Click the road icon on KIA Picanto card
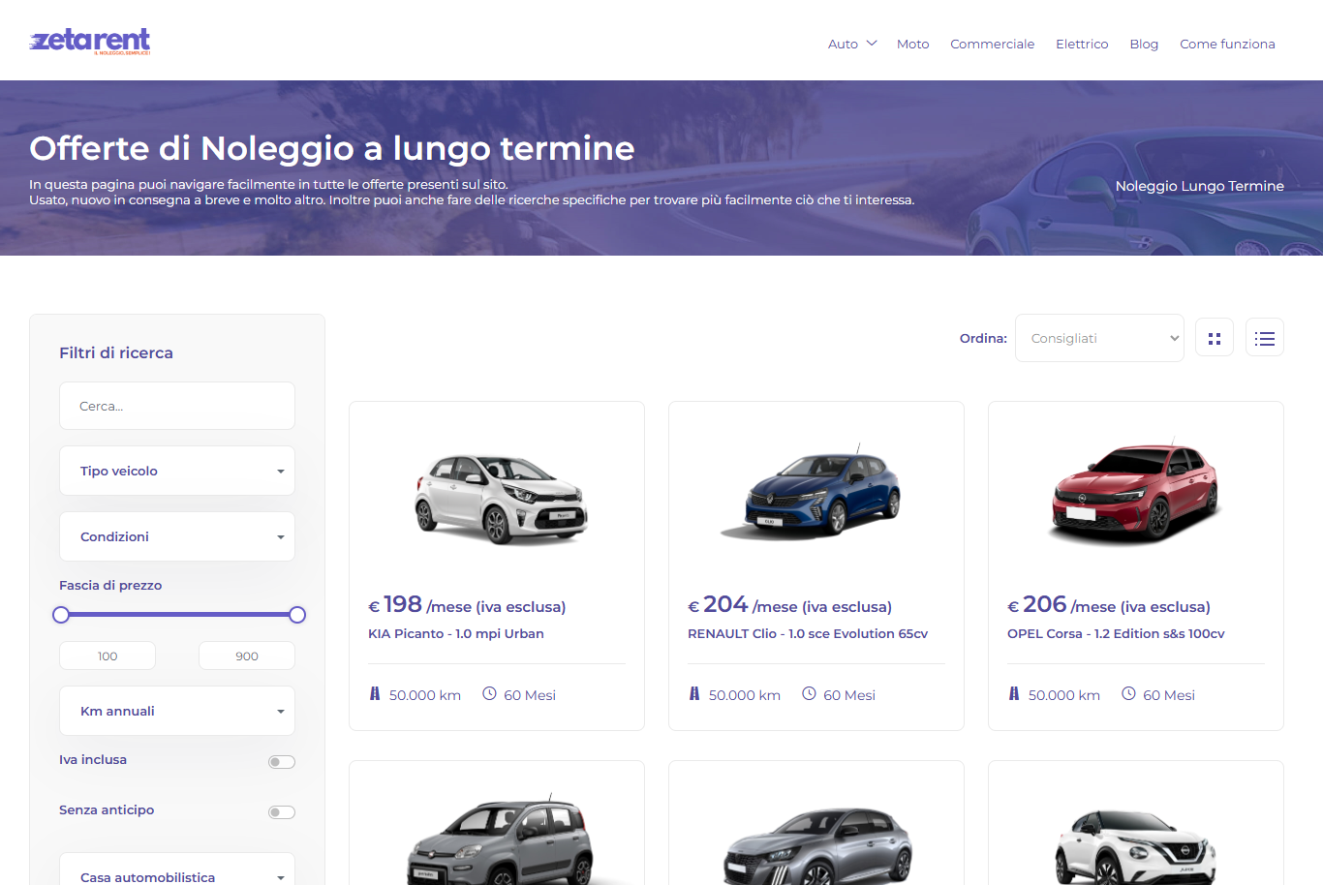 click(375, 694)
